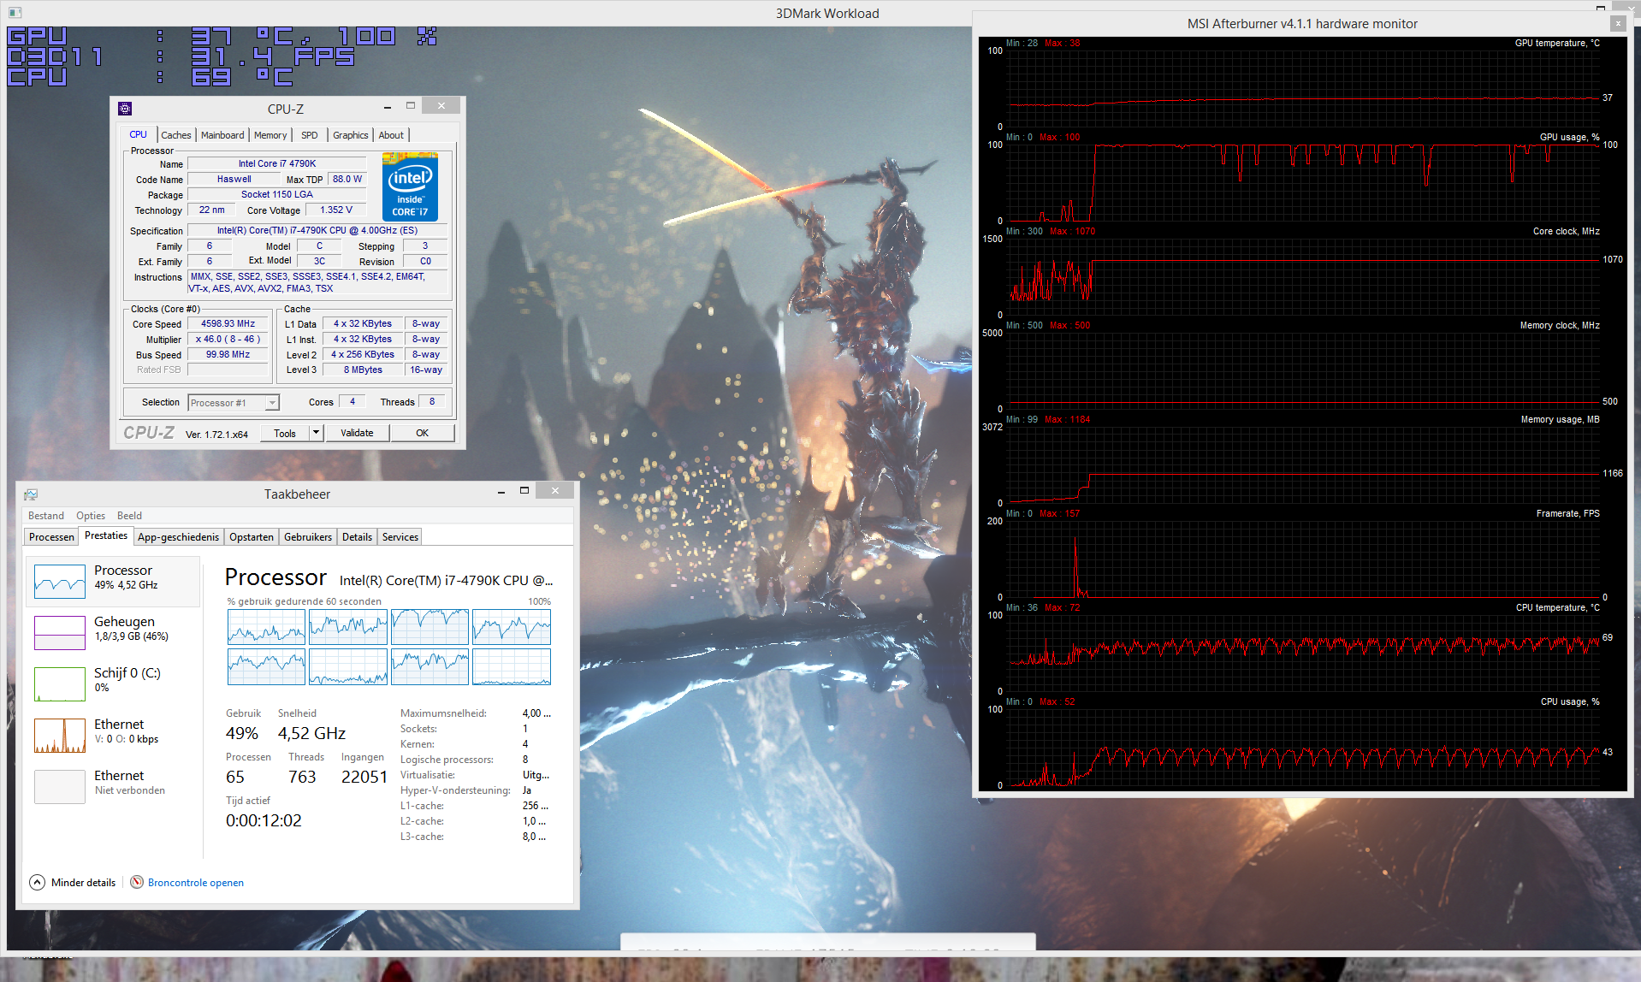This screenshot has height=982, width=1641.
Task: Click the Bus Speed value 99.98 MHz
Action: [x=228, y=355]
